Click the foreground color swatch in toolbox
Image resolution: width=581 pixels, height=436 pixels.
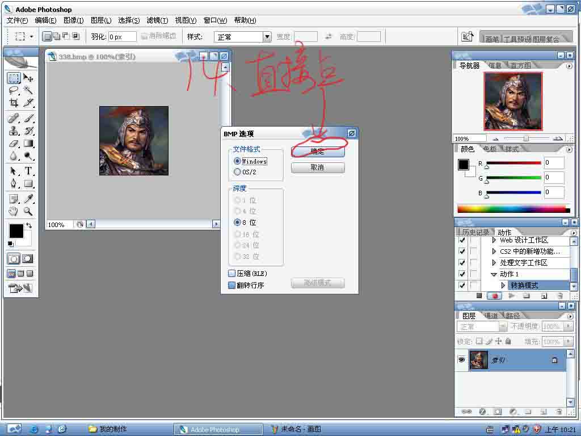click(16, 231)
